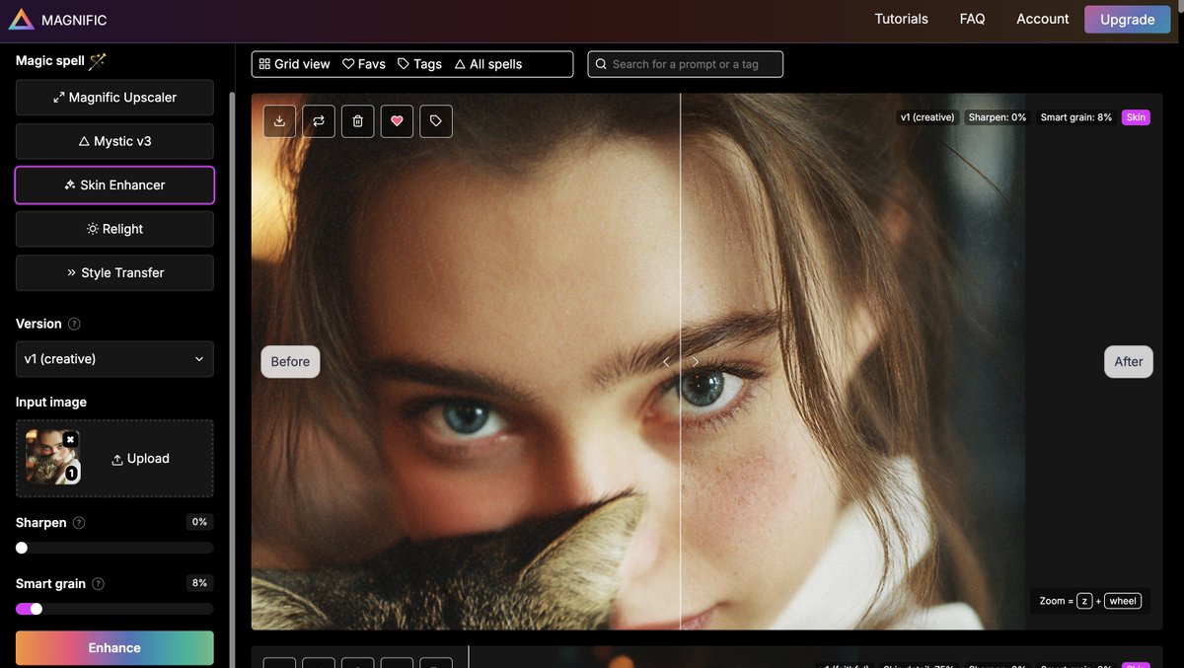The image size is (1184, 668).
Task: Remove the input image with X
Action: tap(70, 439)
